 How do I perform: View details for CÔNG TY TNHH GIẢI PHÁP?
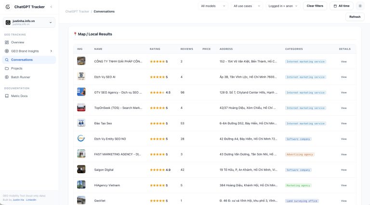(x=344, y=61)
